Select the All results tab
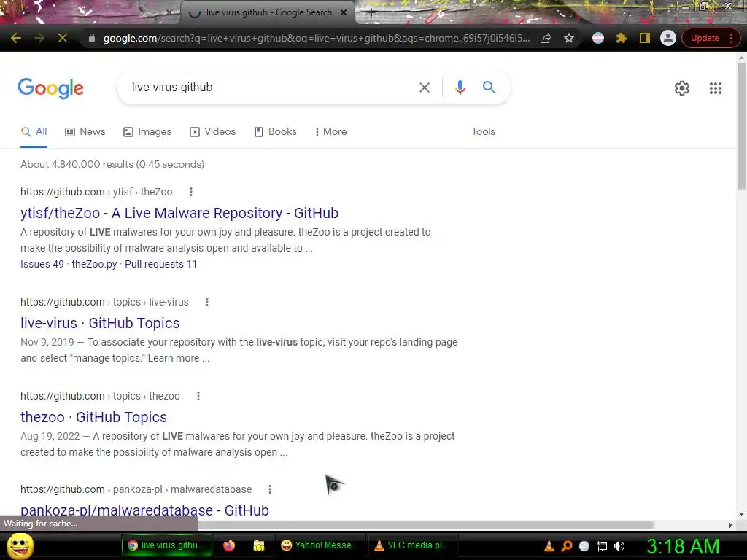 coord(34,132)
